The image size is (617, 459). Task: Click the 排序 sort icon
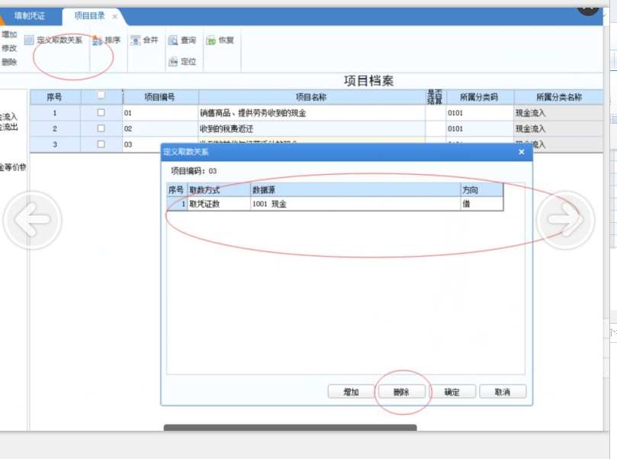coord(98,40)
